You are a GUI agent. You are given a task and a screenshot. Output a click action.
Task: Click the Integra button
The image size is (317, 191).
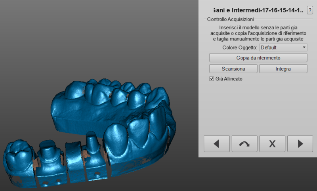pyautogui.click(x=283, y=69)
